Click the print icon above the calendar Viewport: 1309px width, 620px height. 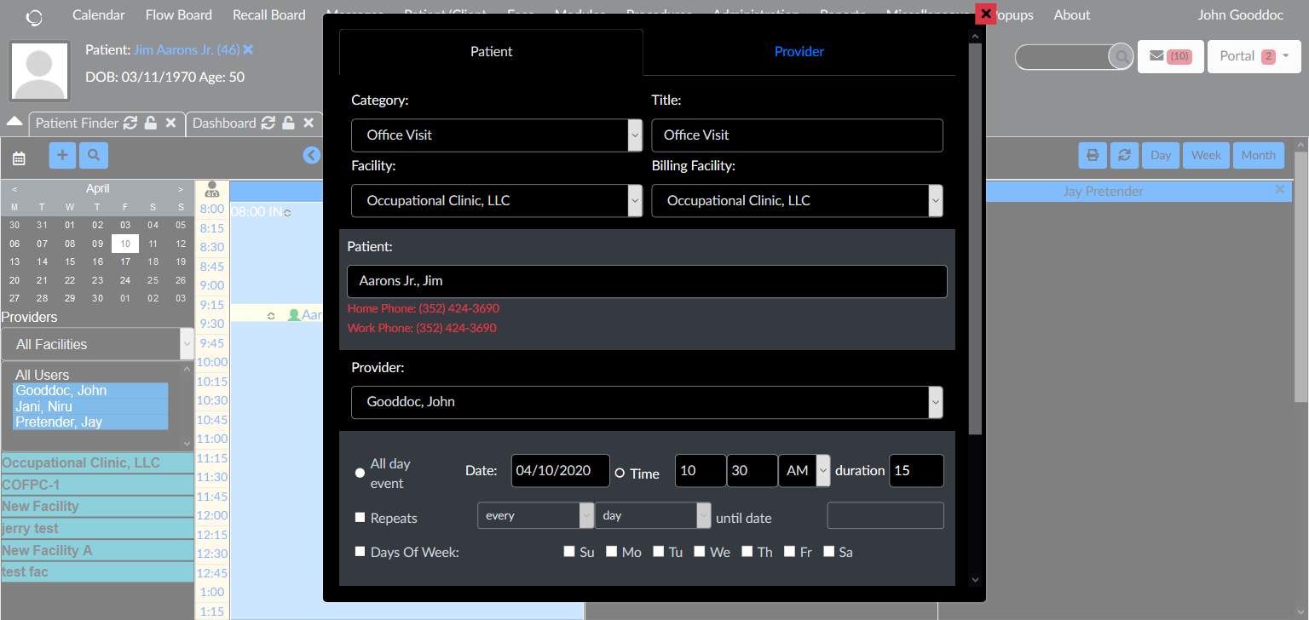click(1092, 155)
